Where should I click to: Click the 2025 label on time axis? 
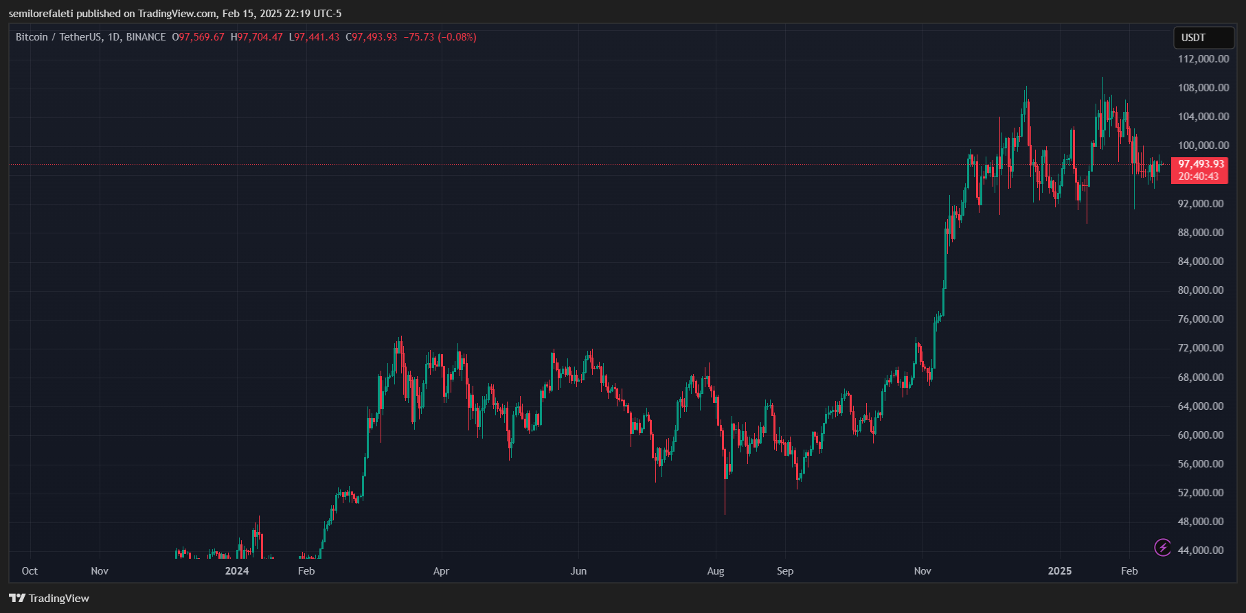[x=1059, y=571]
